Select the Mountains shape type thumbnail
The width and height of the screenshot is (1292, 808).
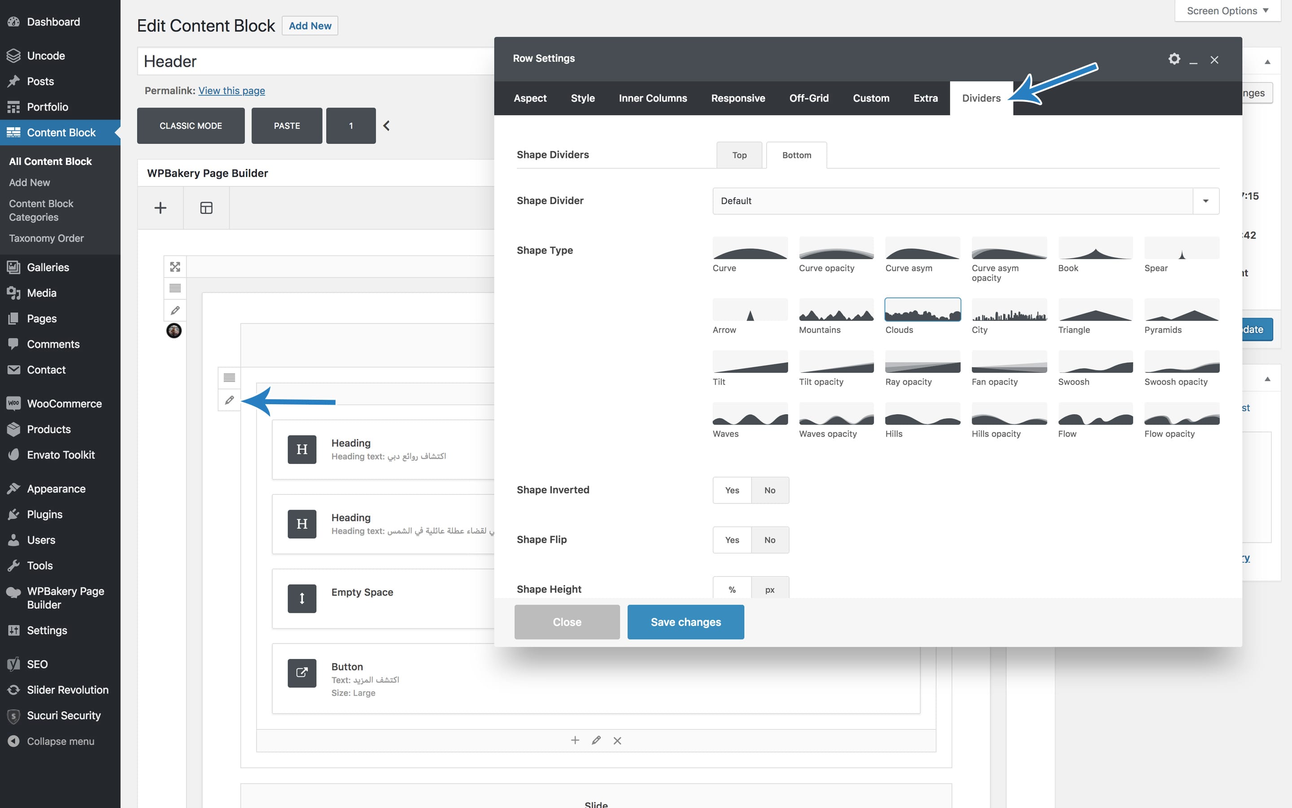(836, 310)
